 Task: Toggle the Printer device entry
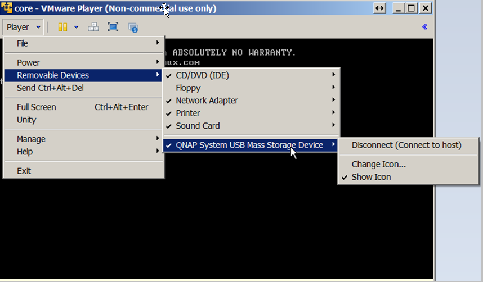point(251,113)
